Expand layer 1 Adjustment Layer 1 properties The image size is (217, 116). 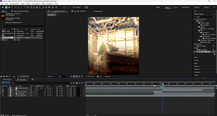click(x=9, y=88)
